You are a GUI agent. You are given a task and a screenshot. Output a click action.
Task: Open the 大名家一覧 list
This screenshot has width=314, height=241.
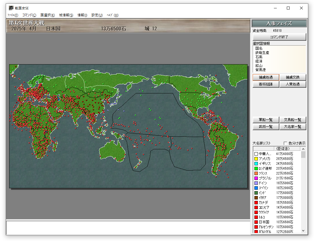point(293,127)
